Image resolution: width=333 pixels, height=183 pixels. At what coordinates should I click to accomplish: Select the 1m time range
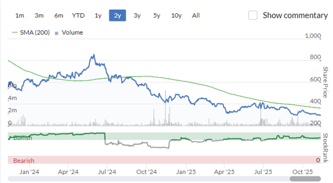point(19,16)
